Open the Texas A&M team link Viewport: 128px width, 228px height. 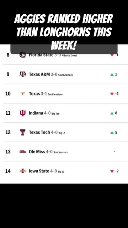[39, 74]
